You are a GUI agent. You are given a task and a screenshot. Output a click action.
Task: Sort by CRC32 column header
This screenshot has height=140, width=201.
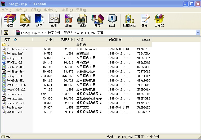pos(142,40)
